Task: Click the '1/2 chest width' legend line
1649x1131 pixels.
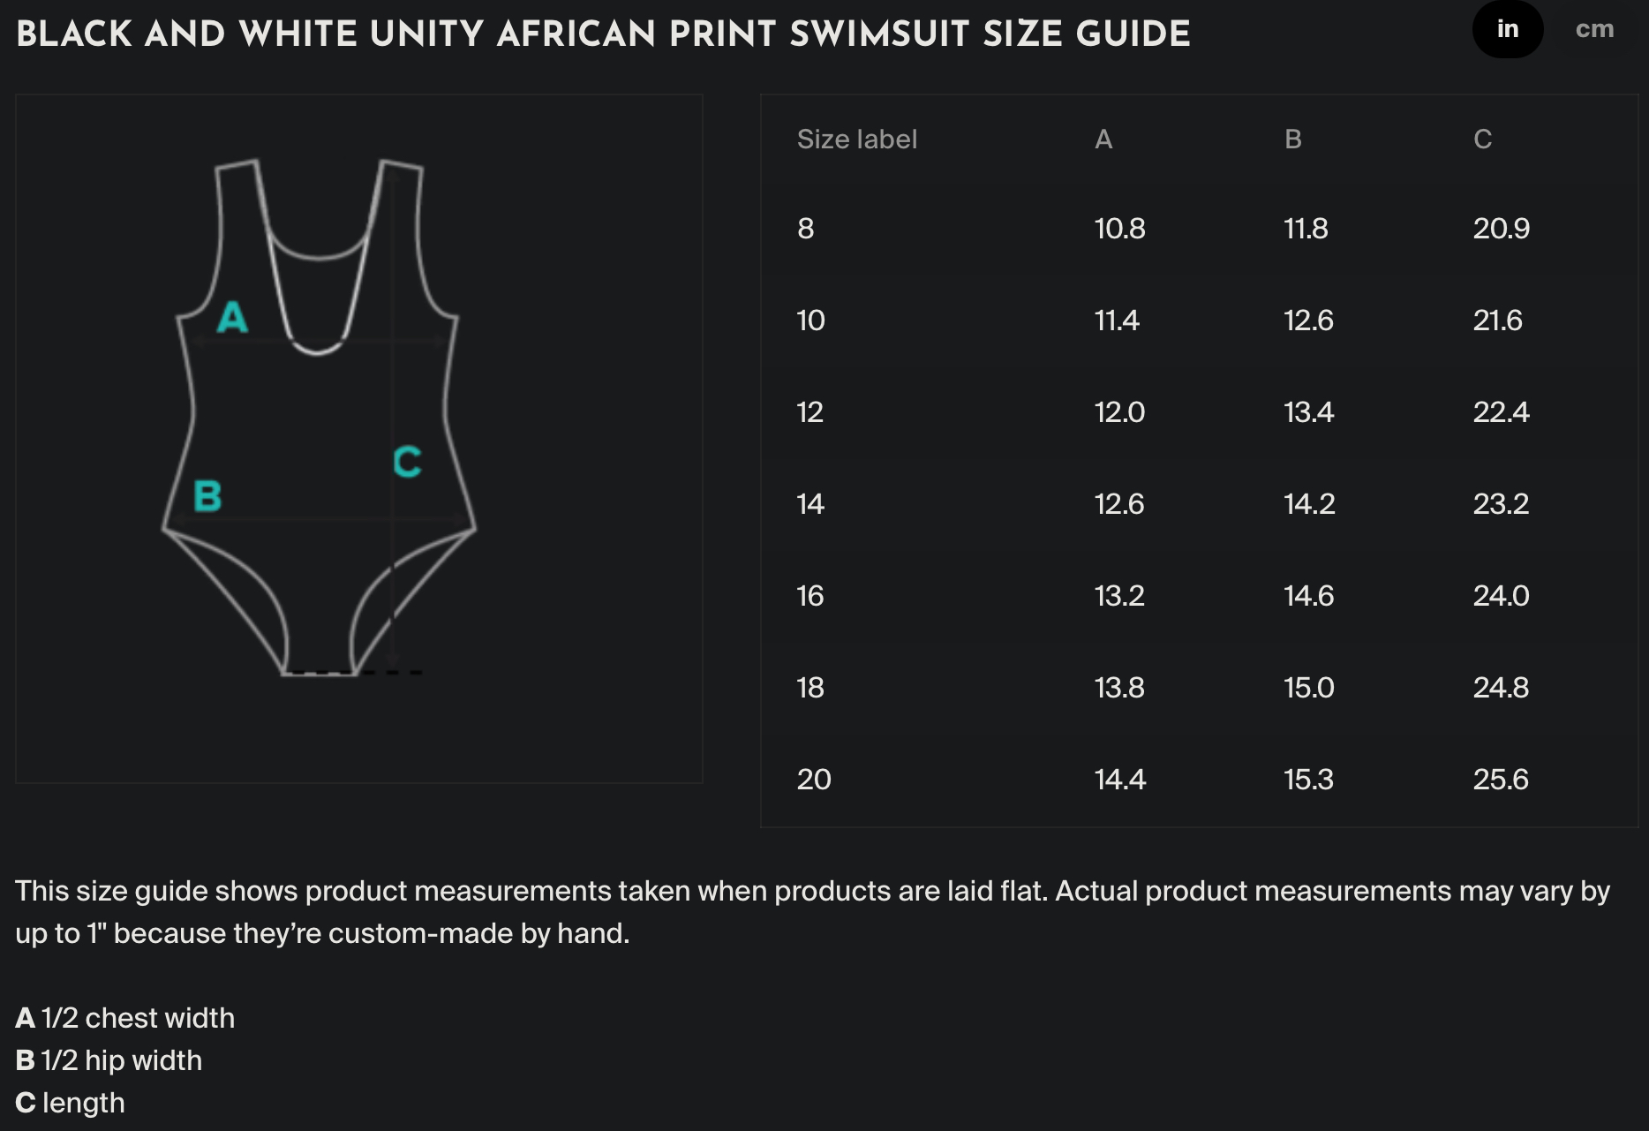Action: coord(125,1018)
